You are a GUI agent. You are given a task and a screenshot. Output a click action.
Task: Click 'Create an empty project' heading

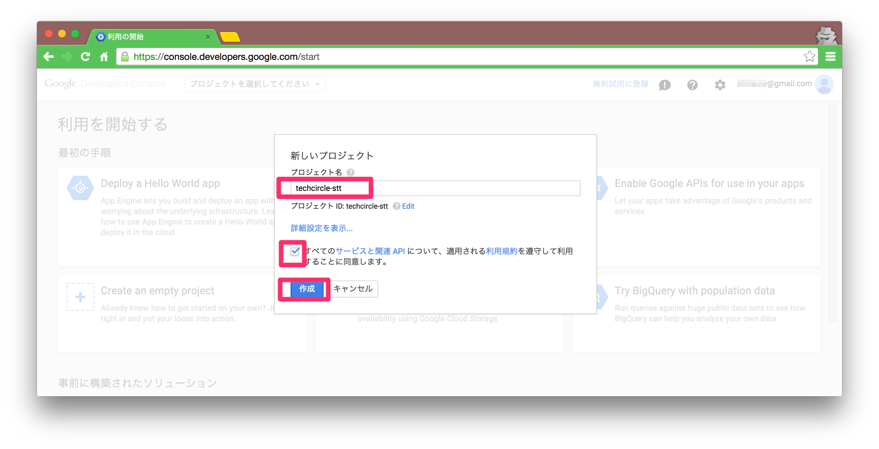coord(157,291)
